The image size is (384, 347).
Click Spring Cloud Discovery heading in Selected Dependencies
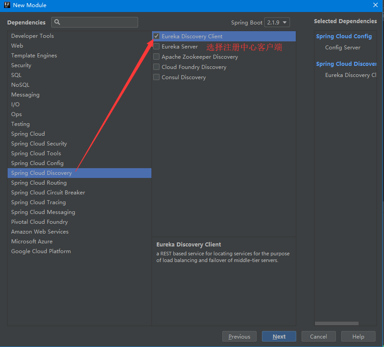(x=346, y=64)
